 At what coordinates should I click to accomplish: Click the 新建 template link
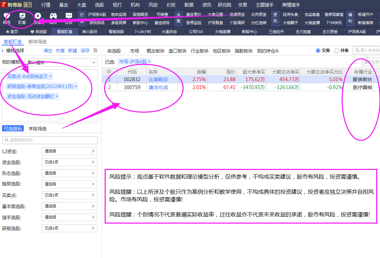73,51
